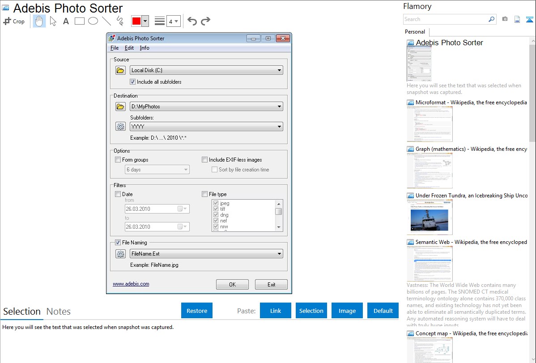Viewport: 536px width, 363px height.
Task: Open the Under Frozen Tundra ship thumbnail
Action: click(430, 217)
